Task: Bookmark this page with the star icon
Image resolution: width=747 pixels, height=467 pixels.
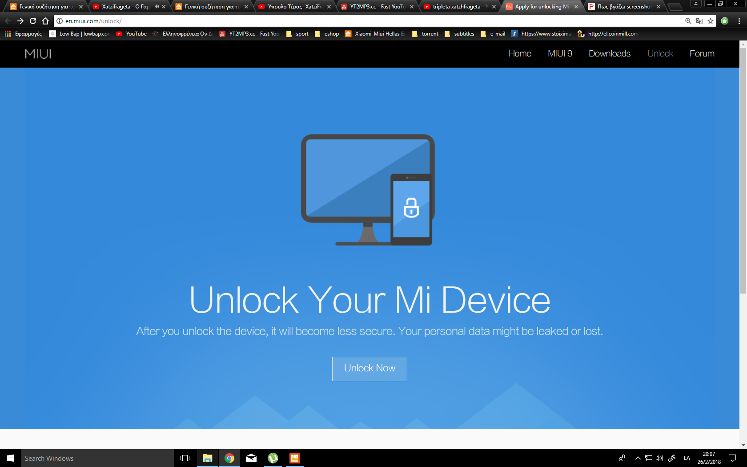Action: pos(711,21)
